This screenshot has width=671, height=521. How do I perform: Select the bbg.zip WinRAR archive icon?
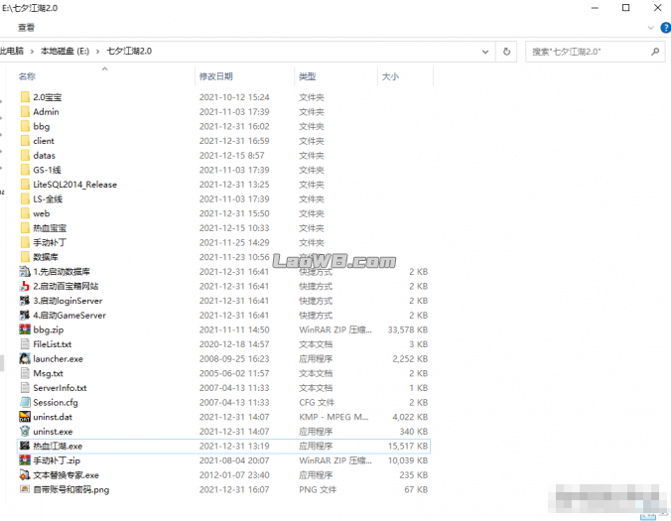click(x=25, y=329)
